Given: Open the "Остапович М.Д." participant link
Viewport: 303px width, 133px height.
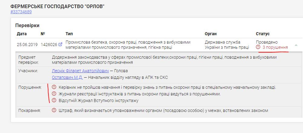Looking at the screenshot, I should [x=67, y=77].
